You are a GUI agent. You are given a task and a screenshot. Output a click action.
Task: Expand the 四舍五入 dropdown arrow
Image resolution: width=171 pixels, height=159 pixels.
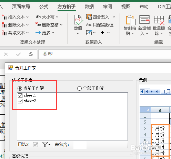click(x=114, y=17)
